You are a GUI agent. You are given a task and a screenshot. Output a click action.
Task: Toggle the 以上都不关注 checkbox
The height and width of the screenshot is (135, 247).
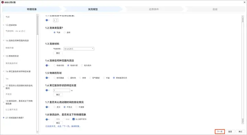click(73, 119)
